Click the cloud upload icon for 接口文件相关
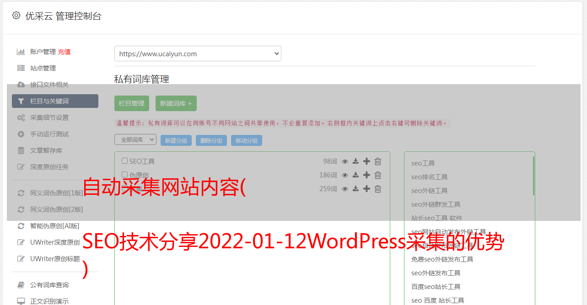 pyautogui.click(x=21, y=85)
